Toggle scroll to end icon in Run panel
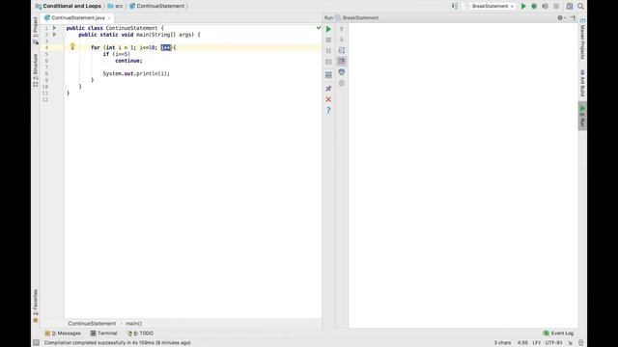Image resolution: width=618 pixels, height=347 pixels. click(x=341, y=61)
